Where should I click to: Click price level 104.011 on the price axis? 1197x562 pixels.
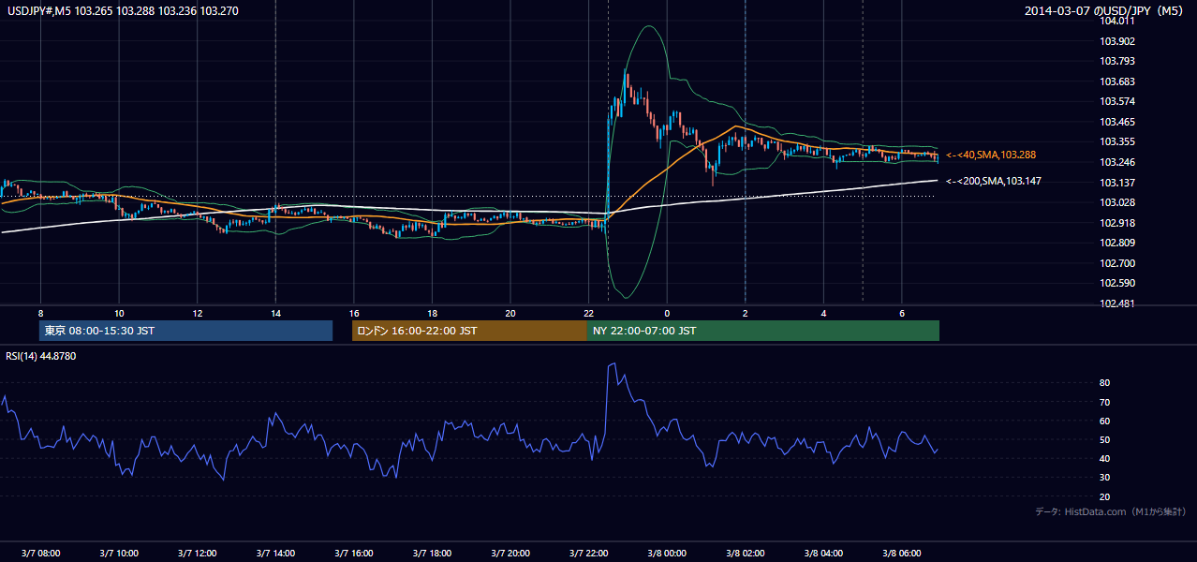[1117, 22]
